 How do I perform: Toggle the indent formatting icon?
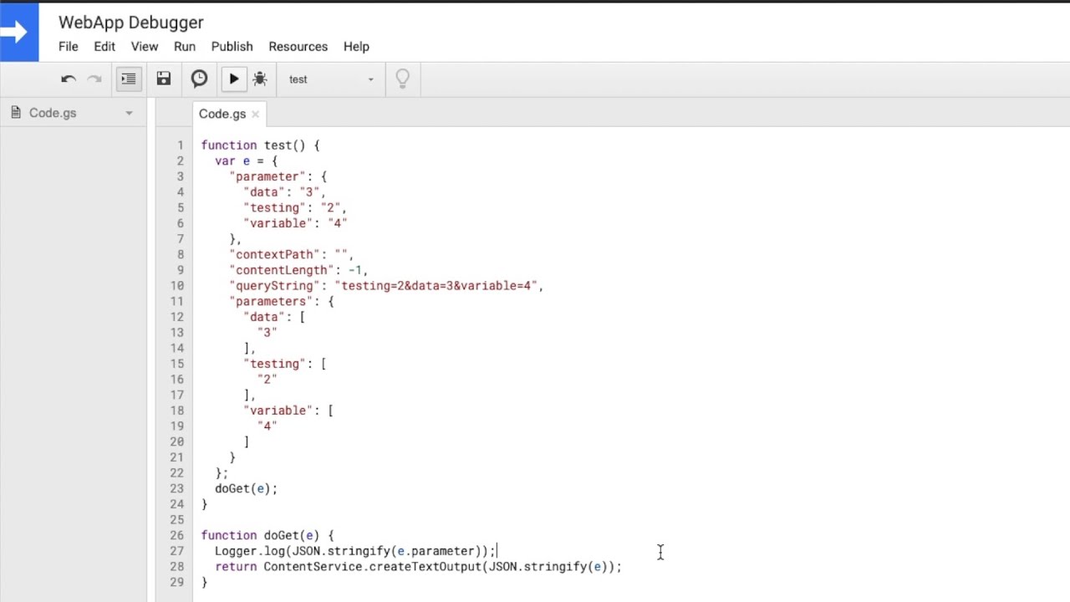(x=128, y=79)
